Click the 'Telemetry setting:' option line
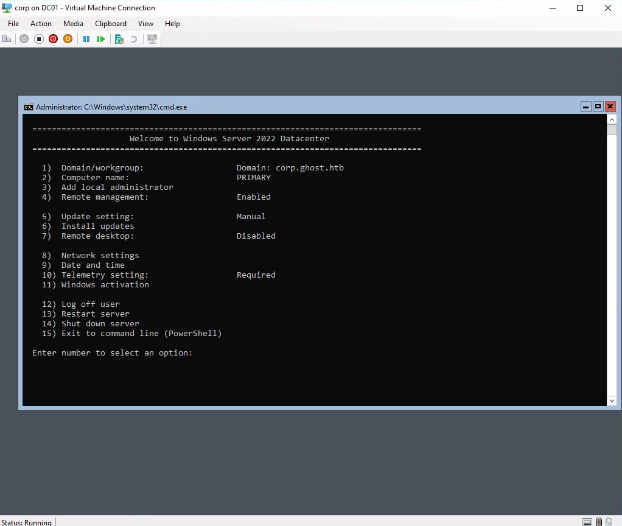 click(x=105, y=275)
